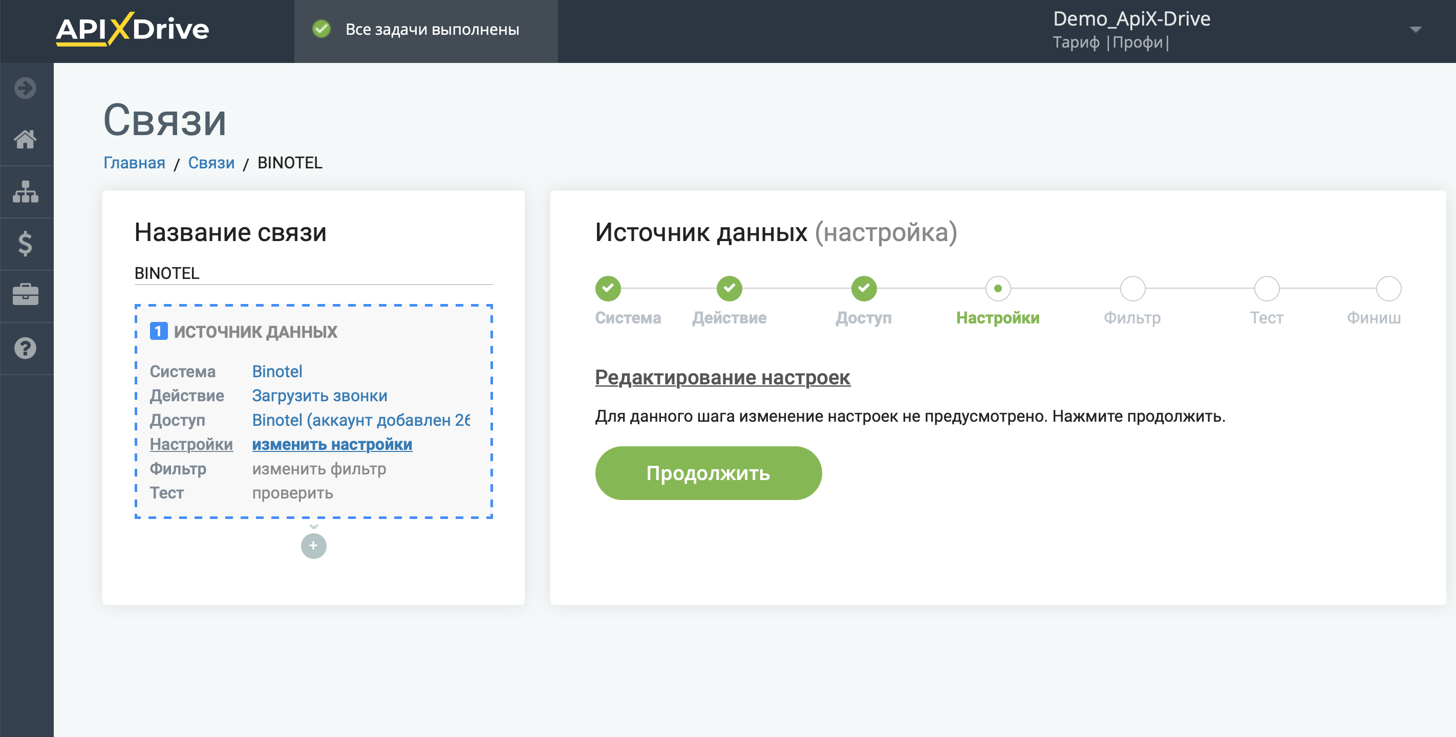Image resolution: width=1456 pixels, height=737 pixels.
Task: Open the account dropdown arrow
Action: click(x=1416, y=29)
